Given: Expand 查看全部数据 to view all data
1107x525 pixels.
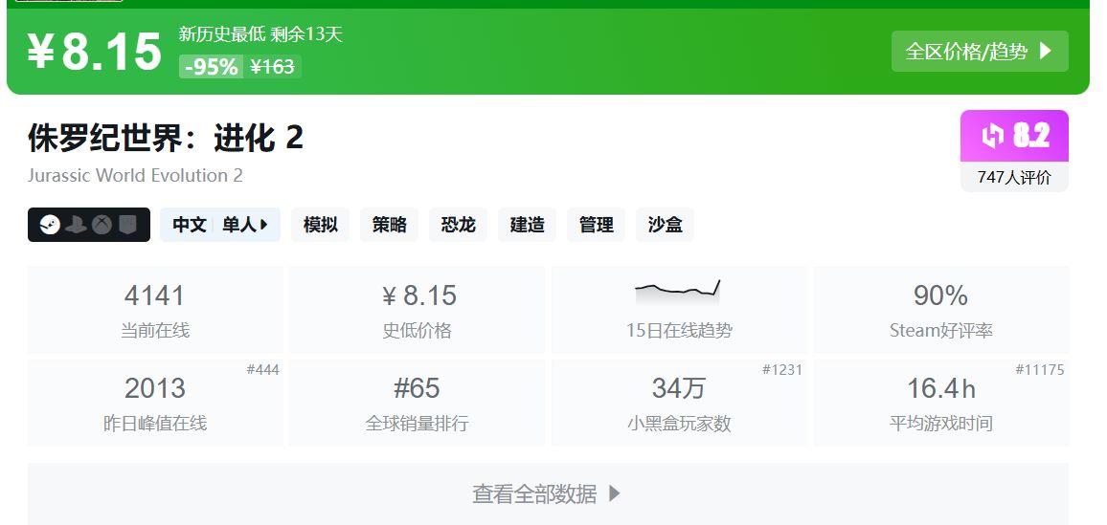Looking at the screenshot, I should [547, 493].
